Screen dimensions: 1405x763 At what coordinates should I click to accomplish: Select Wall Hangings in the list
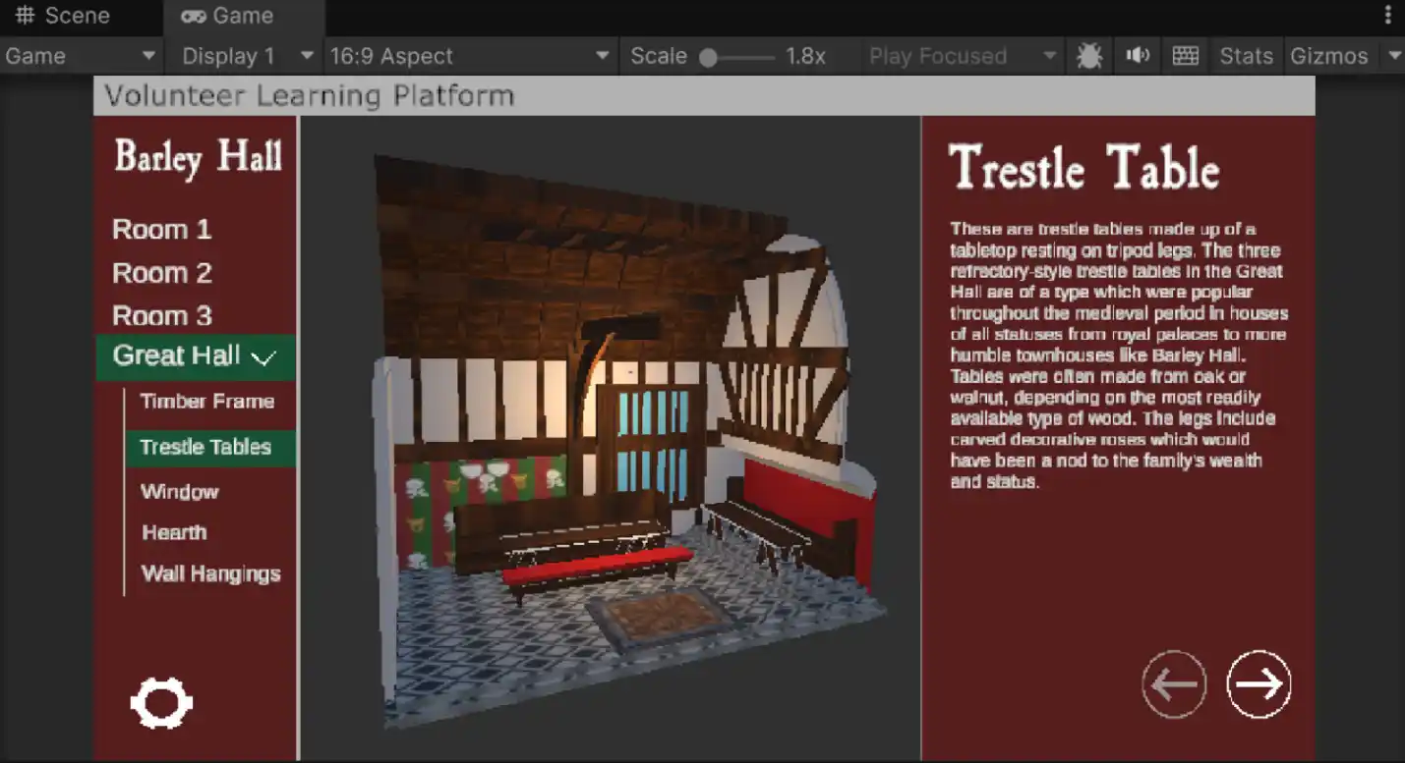point(210,573)
